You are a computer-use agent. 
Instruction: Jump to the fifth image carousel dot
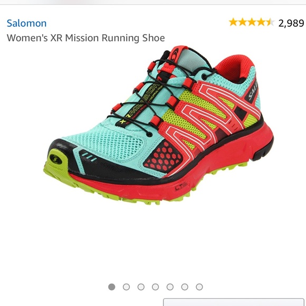tap(170, 287)
